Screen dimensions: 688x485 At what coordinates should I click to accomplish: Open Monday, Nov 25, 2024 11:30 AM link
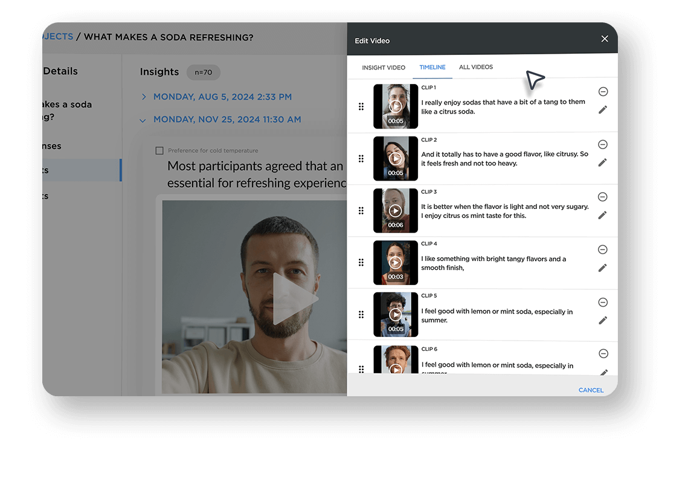227,120
